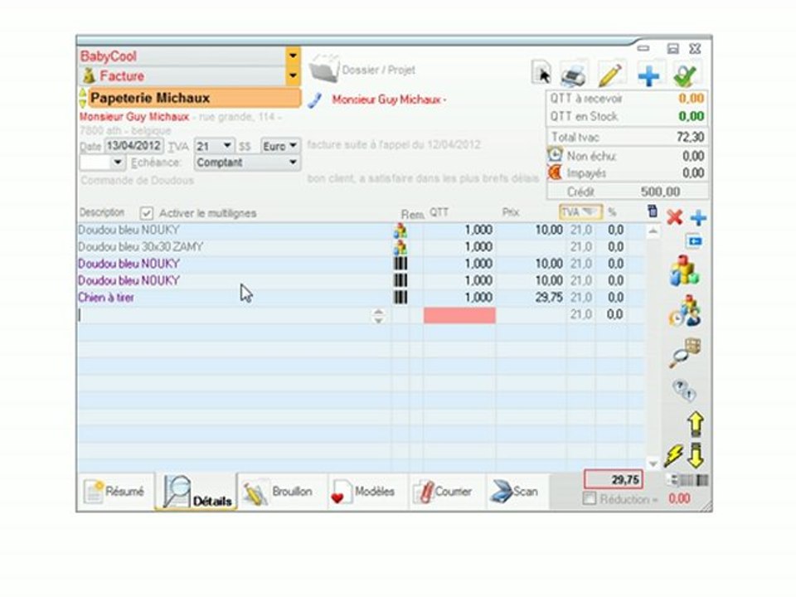Toggle the Activer le multilignes checkbox

pyautogui.click(x=146, y=213)
